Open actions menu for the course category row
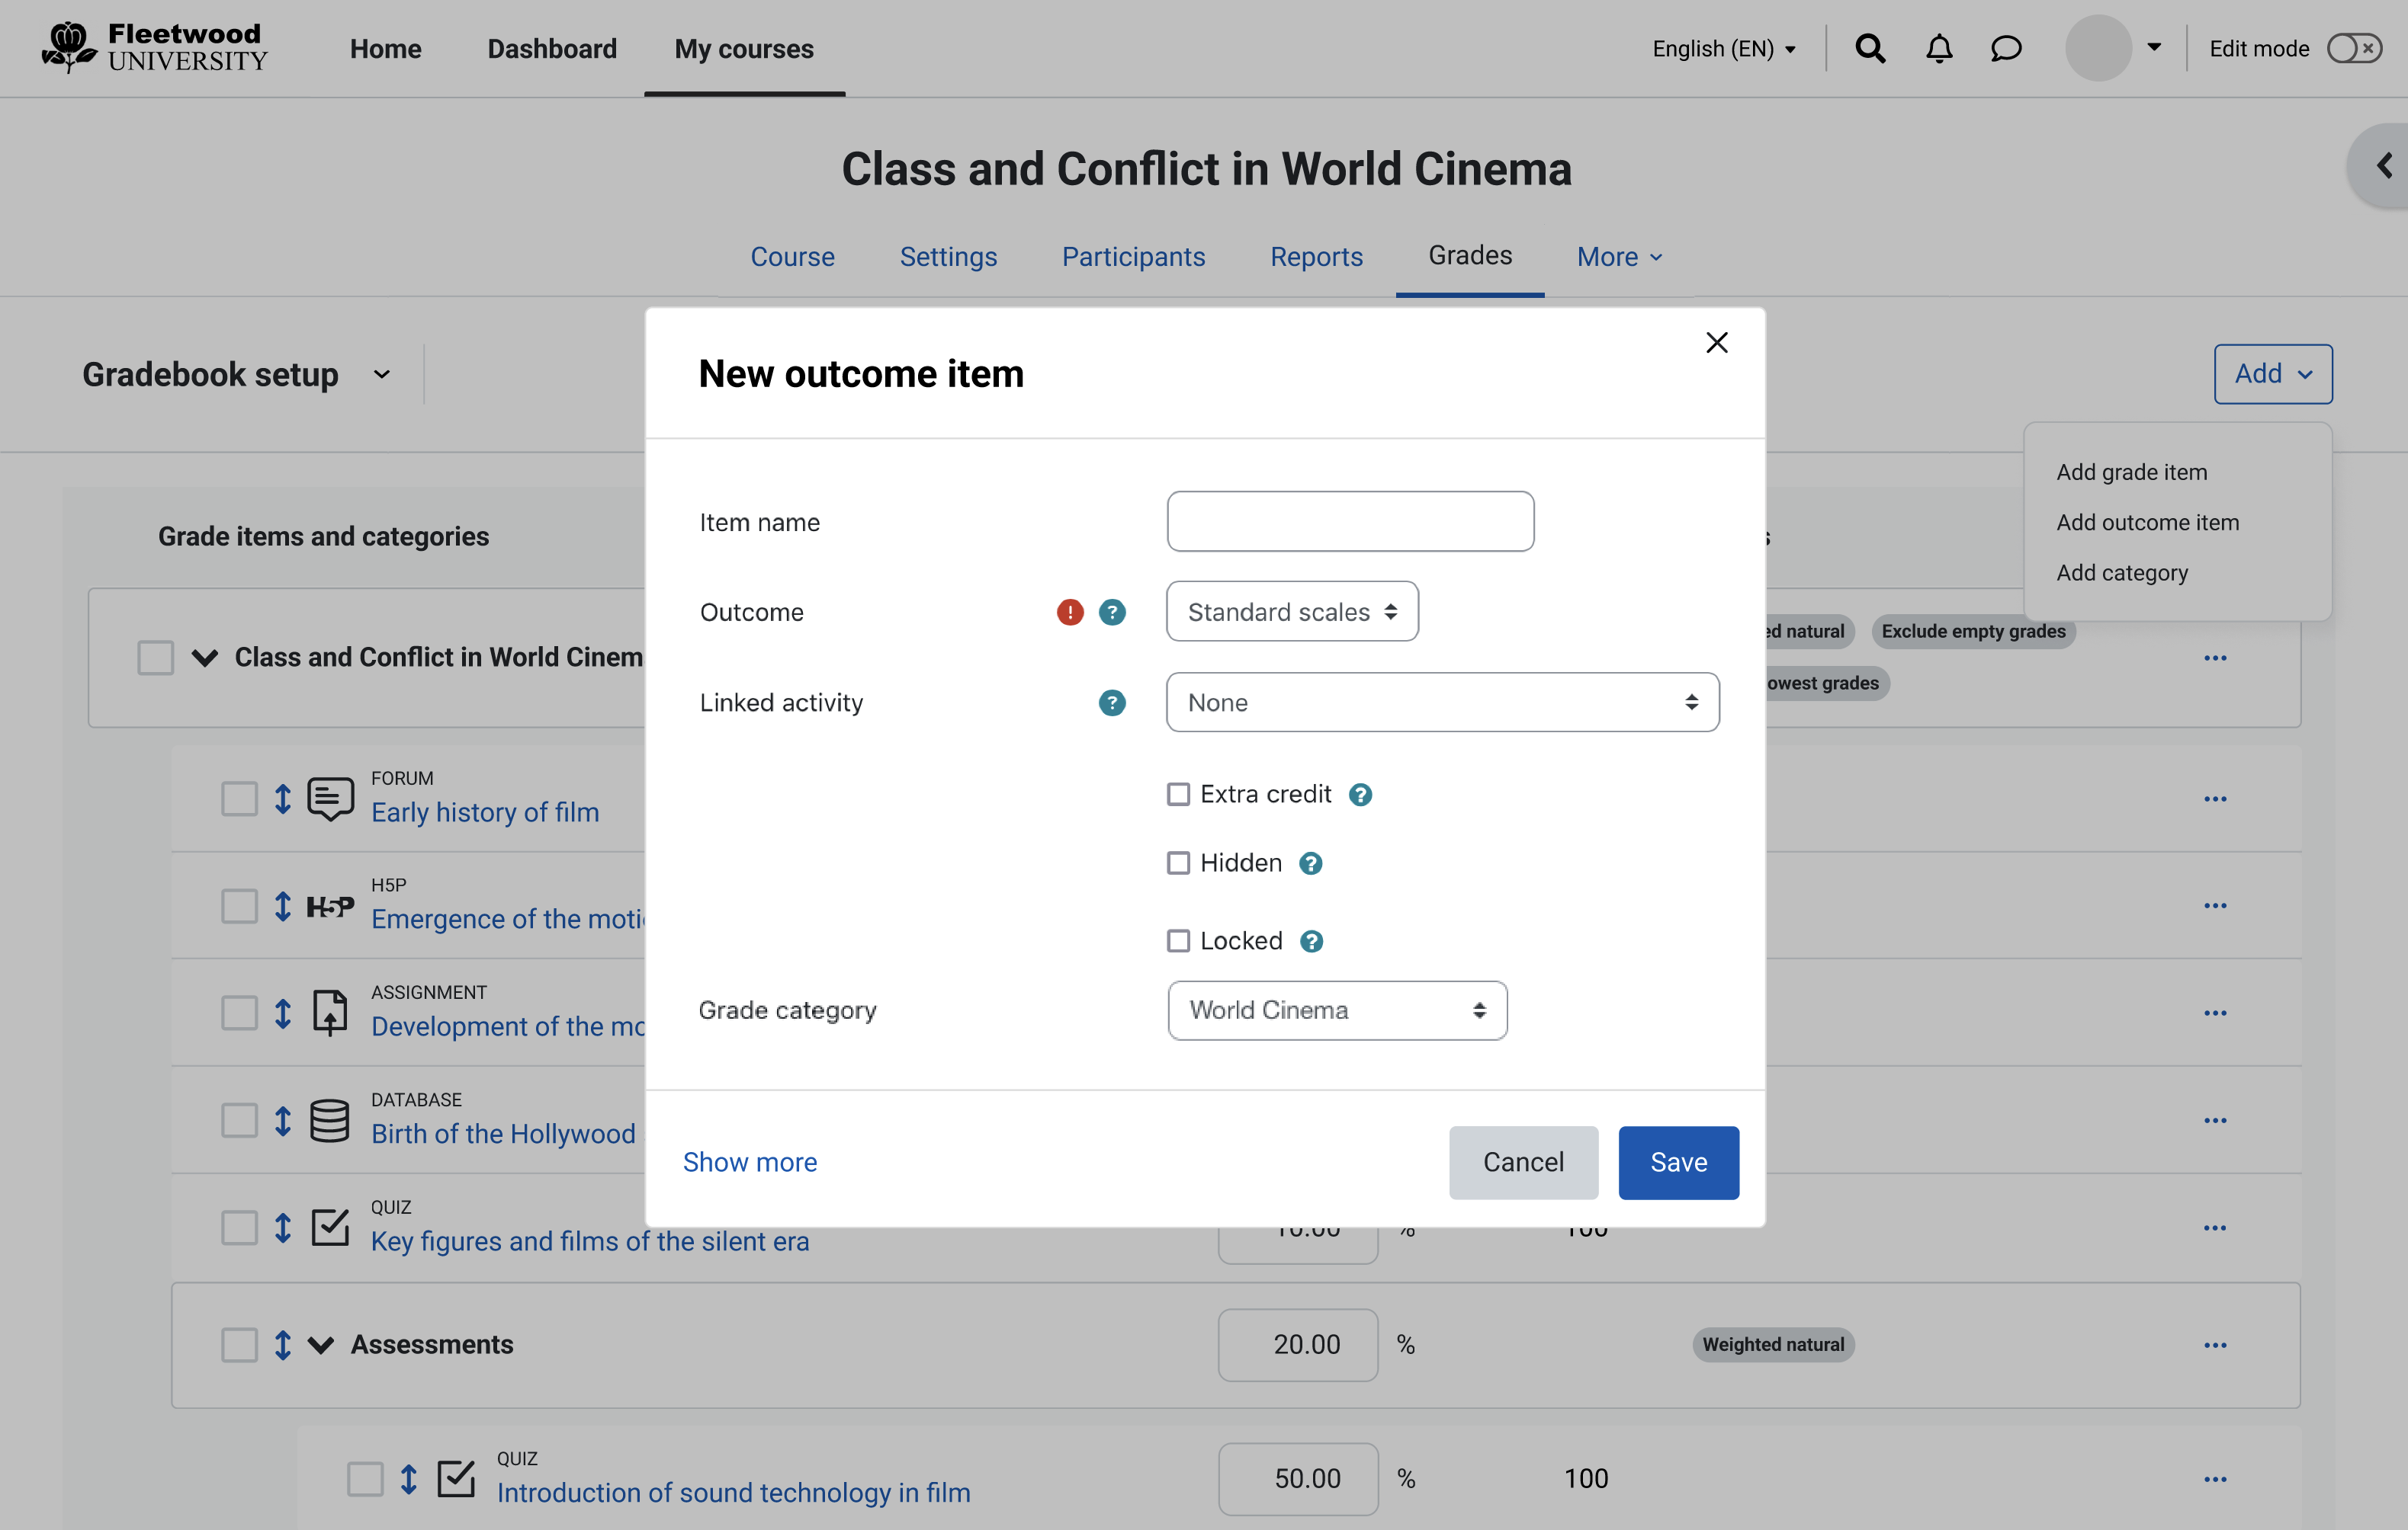Viewport: 2408px width, 1530px height. 2215,658
